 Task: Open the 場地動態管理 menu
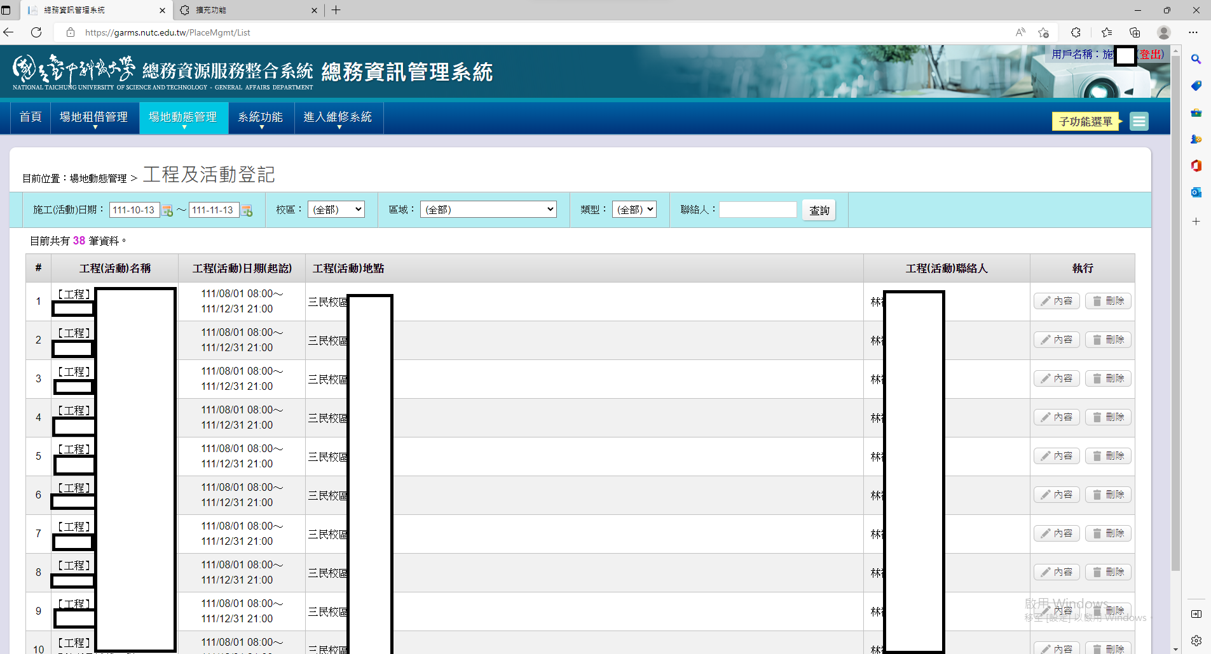pos(183,117)
